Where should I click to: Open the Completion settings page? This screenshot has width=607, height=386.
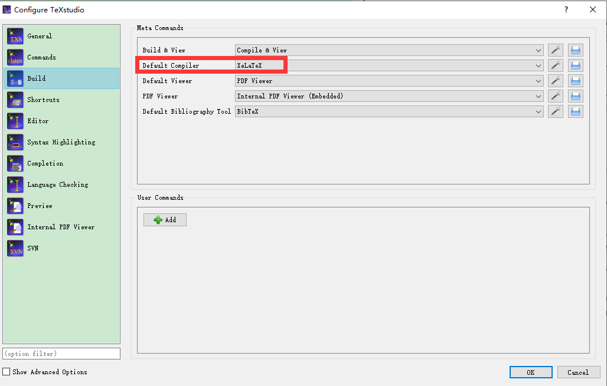coord(61,163)
